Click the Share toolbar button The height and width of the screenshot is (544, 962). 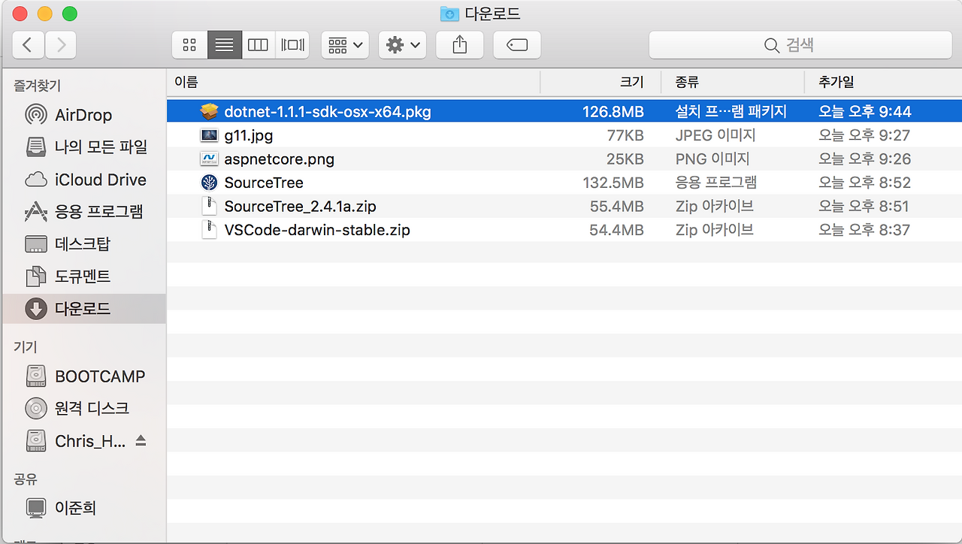point(460,45)
